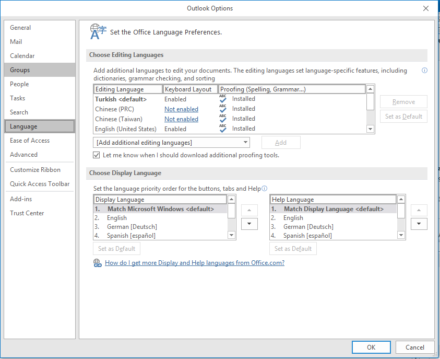Open the Calendar options category
The image size is (440, 359).
pyautogui.click(x=40, y=55)
